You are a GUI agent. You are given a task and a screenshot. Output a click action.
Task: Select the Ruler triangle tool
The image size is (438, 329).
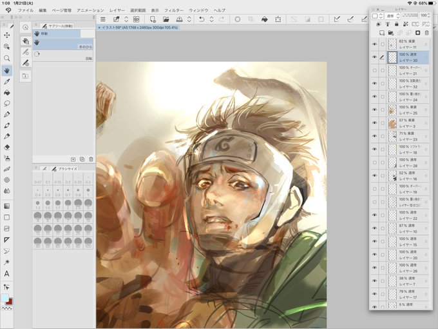[x=6, y=240]
